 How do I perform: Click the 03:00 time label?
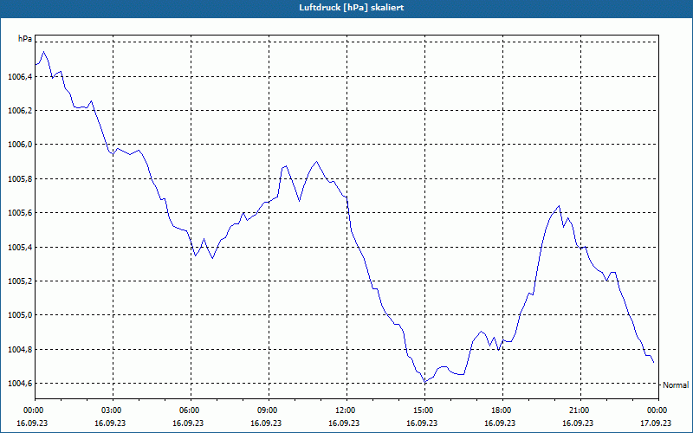(113, 410)
